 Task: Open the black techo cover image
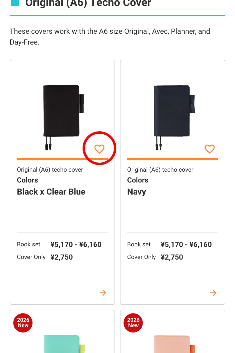click(62, 114)
